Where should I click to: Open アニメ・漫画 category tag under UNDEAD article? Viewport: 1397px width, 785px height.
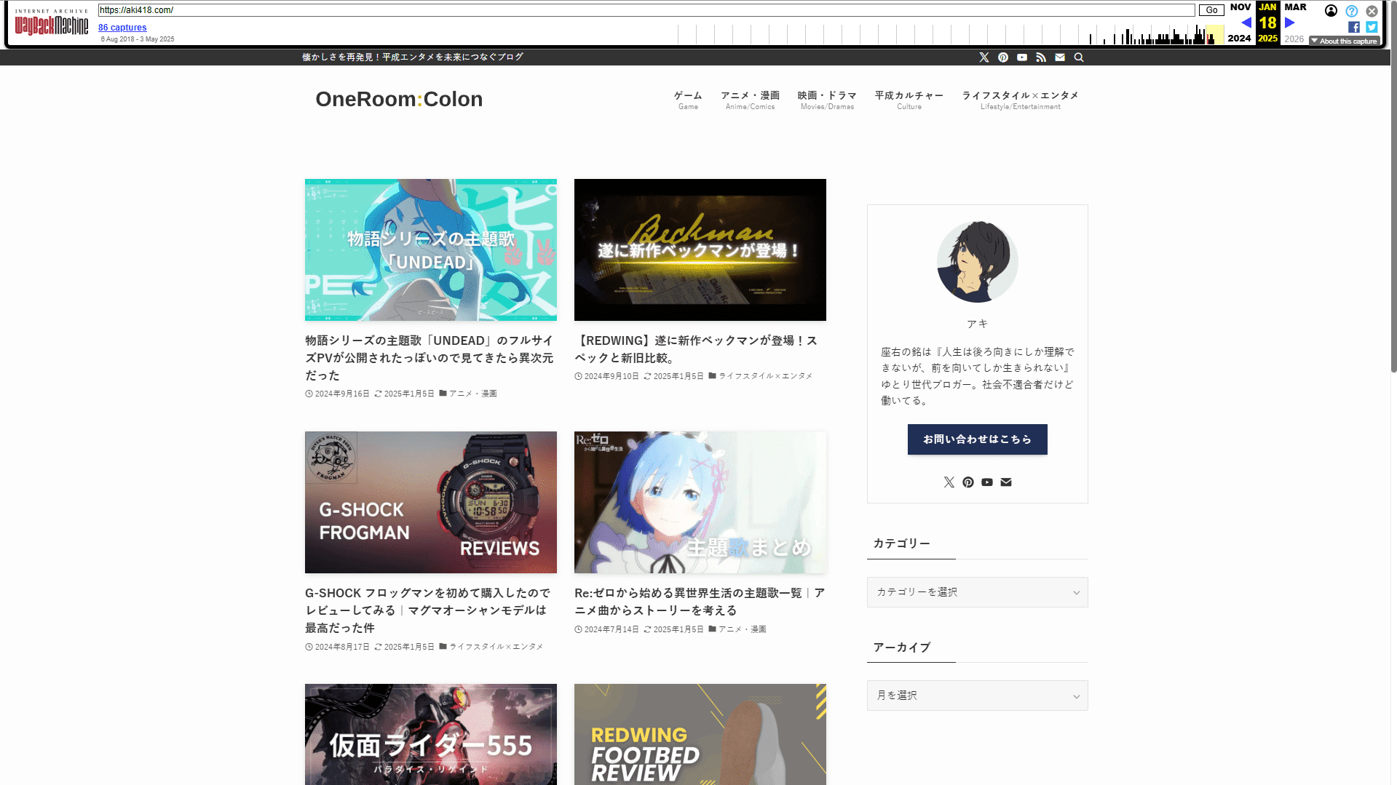point(472,394)
